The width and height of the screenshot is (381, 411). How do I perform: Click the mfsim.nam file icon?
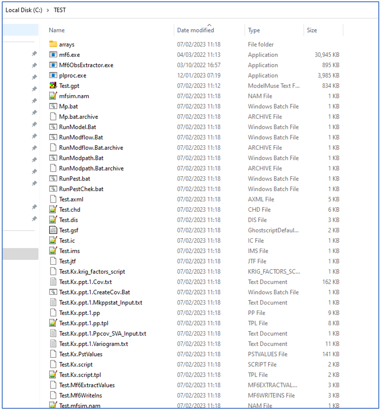click(x=53, y=96)
